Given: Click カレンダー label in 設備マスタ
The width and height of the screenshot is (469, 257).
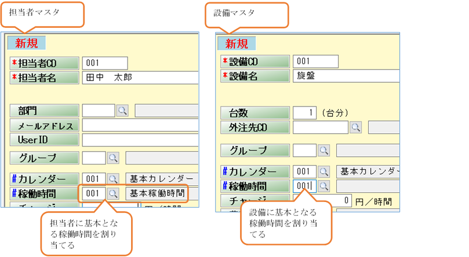Looking at the screenshot, I should [255, 172].
